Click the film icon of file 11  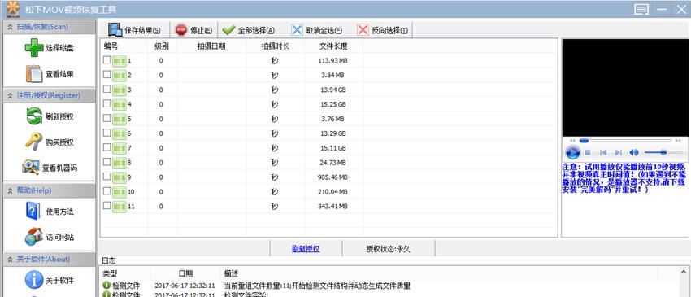tap(120, 207)
